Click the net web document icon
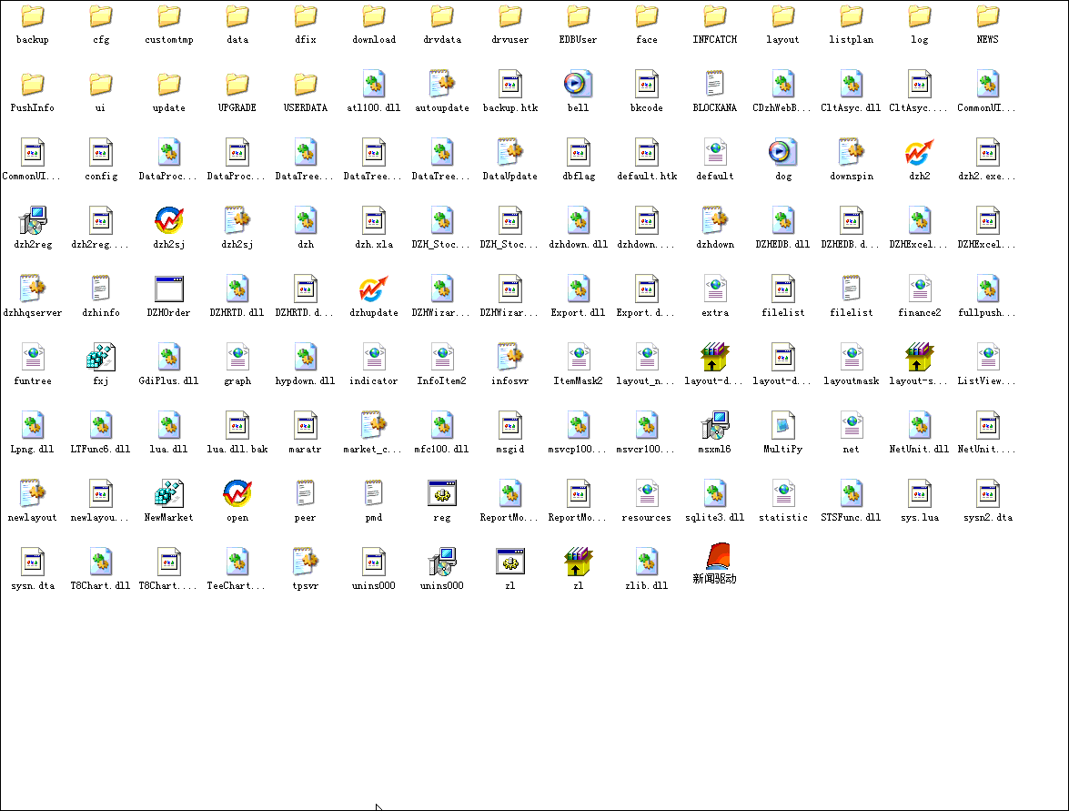1069x811 pixels. (x=851, y=425)
